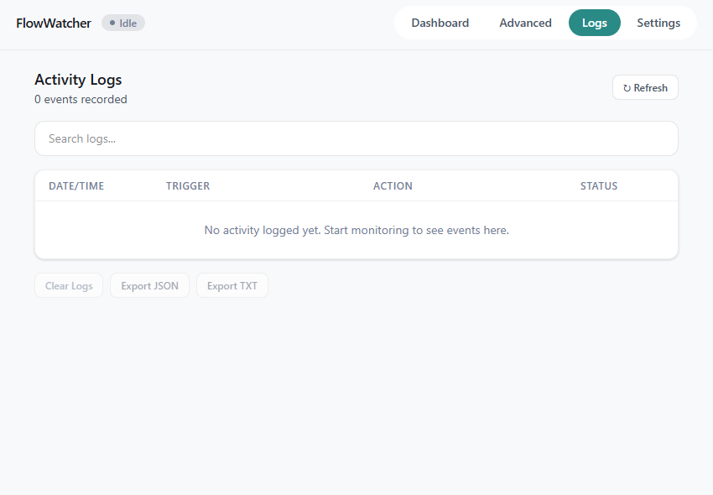Screen dimensions: 713x495
Task: Click the Activity Logs heading
Action: (x=78, y=80)
